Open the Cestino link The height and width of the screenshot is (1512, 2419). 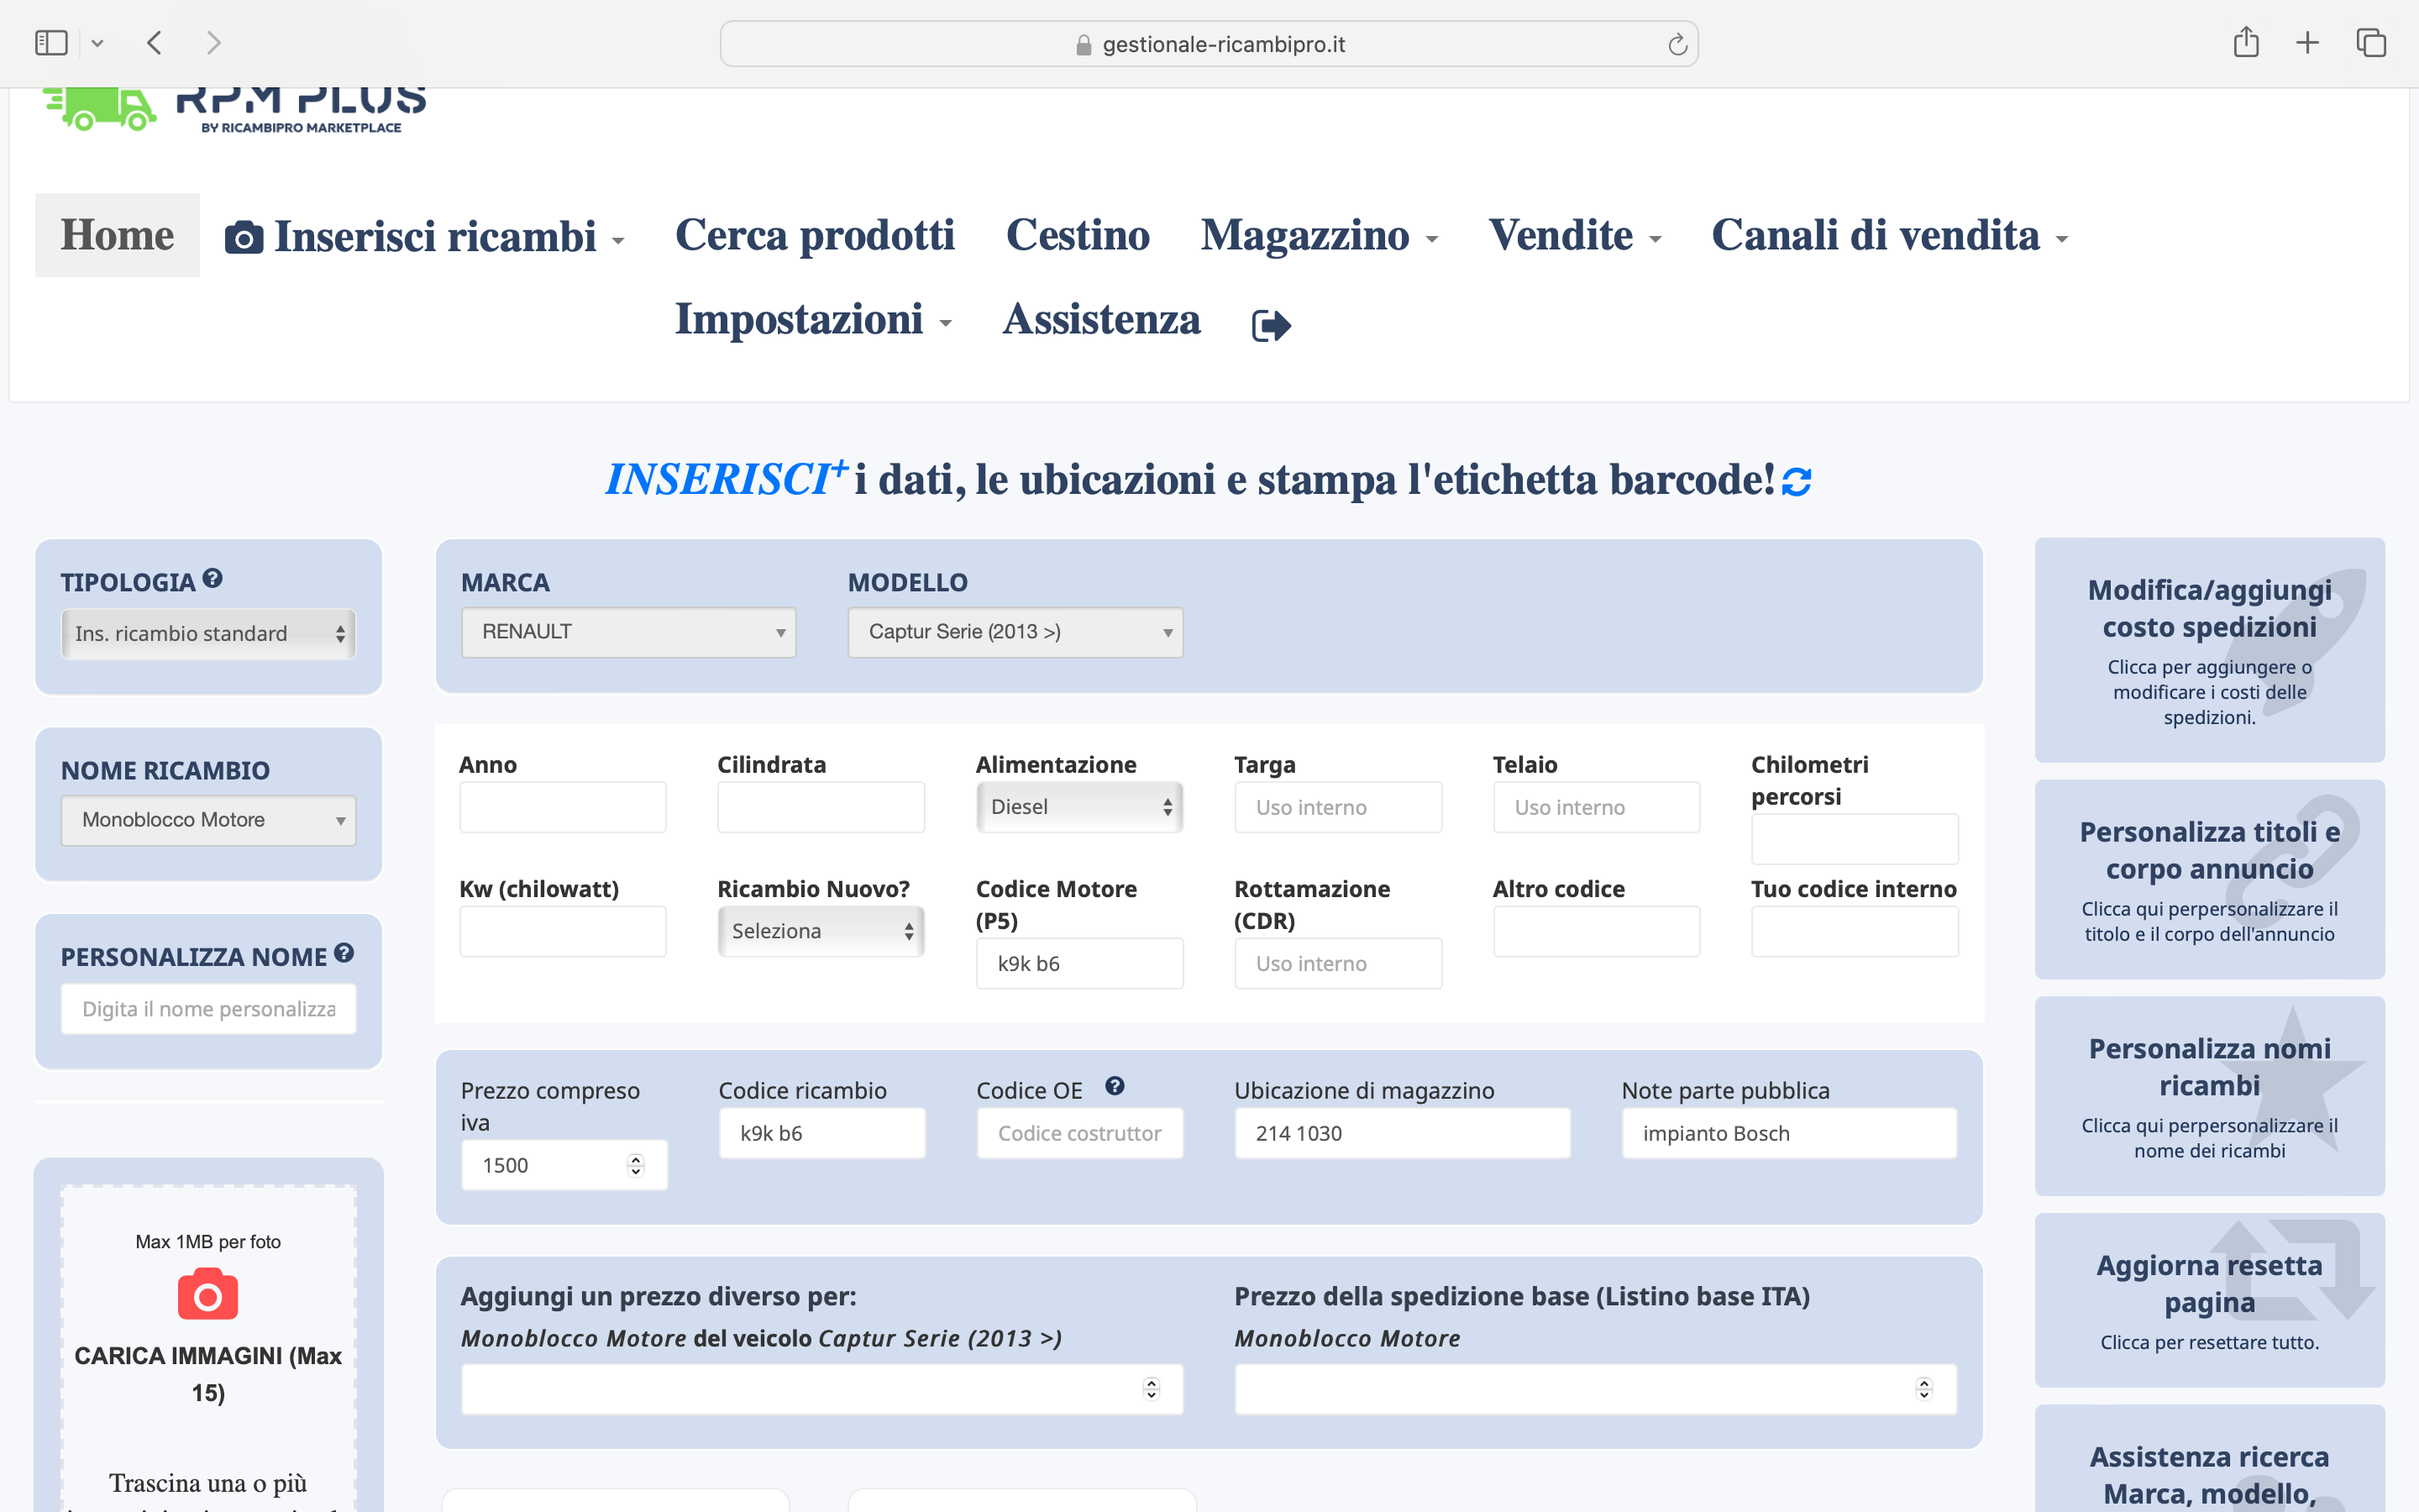click(x=1078, y=236)
